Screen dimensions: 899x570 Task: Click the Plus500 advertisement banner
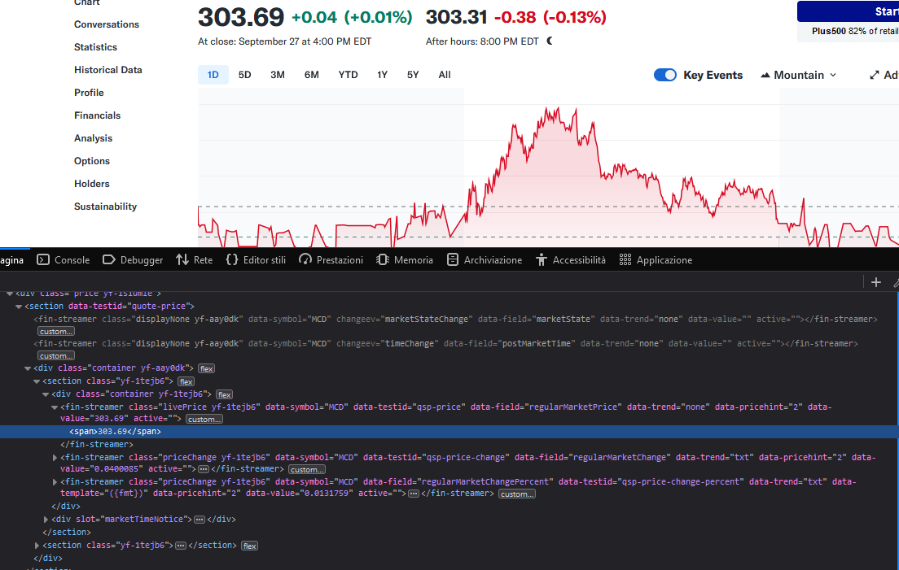pyautogui.click(x=848, y=21)
